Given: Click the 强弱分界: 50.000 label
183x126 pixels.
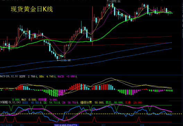Looking at the screenshot, I should point(92,102).
